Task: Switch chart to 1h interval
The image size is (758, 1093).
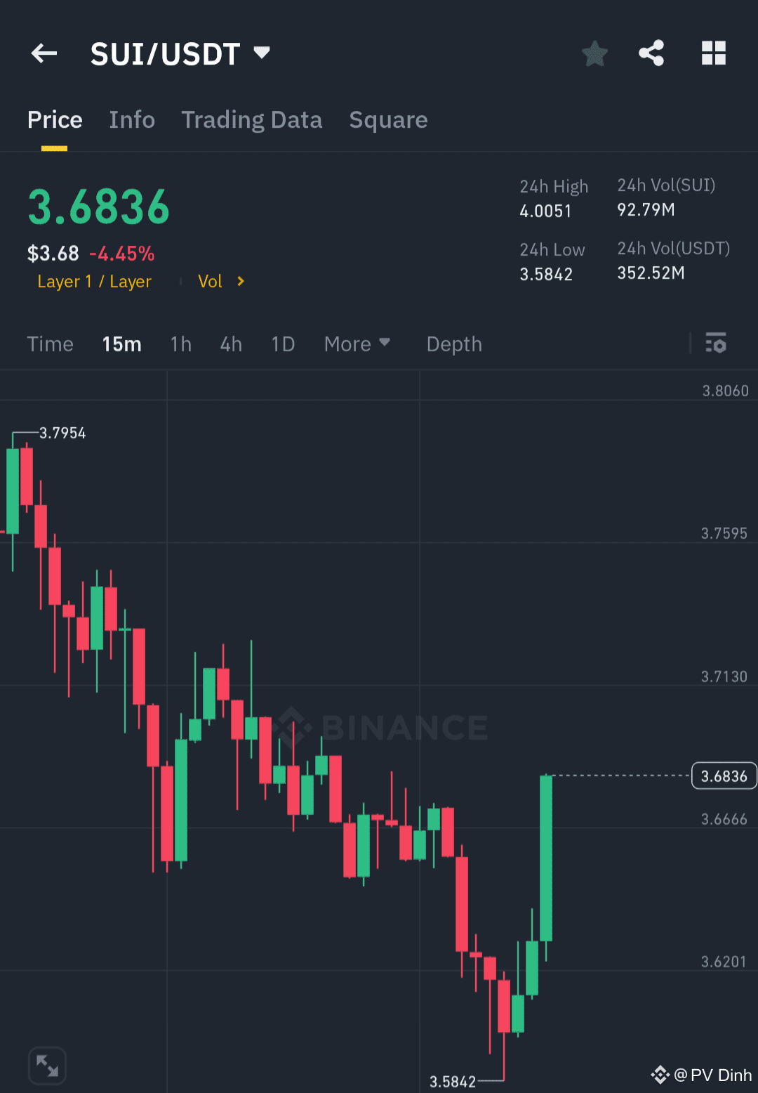Action: pyautogui.click(x=181, y=344)
